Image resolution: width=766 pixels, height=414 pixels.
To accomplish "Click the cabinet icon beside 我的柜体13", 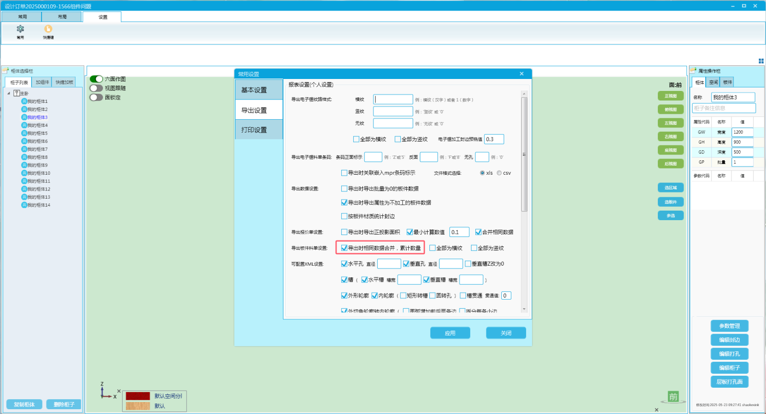I will pos(24,197).
